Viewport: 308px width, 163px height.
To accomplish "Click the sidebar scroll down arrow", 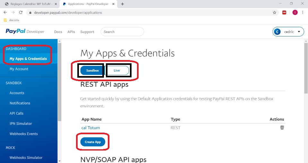I will pyautogui.click(x=59, y=161).
